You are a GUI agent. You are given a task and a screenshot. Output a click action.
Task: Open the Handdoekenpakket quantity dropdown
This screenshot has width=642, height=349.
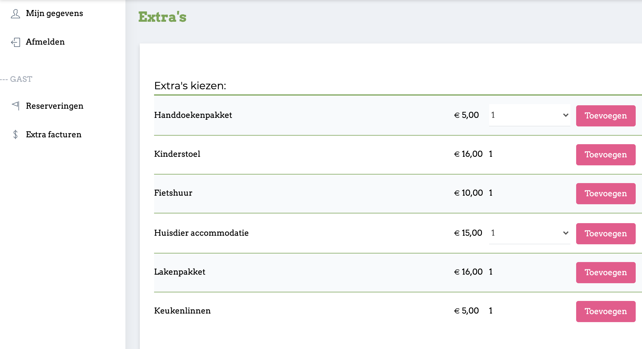click(529, 115)
